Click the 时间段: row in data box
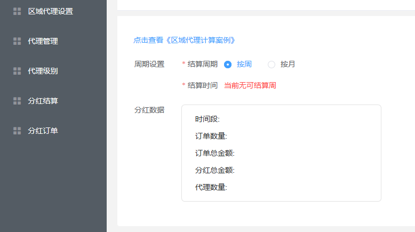 tap(207, 119)
